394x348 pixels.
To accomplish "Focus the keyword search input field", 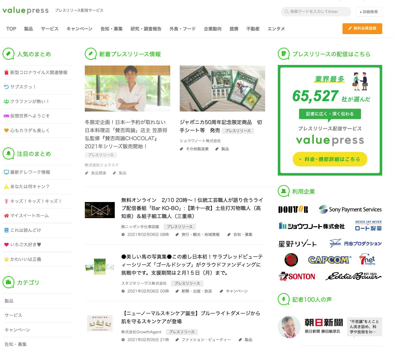I will coord(316,12).
